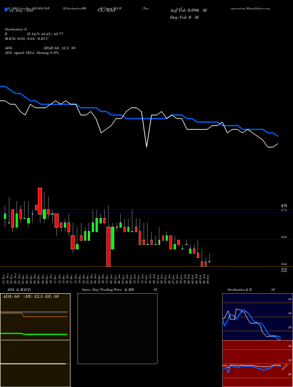Click the green +DY line in ADX panel

(x=34, y=334)
